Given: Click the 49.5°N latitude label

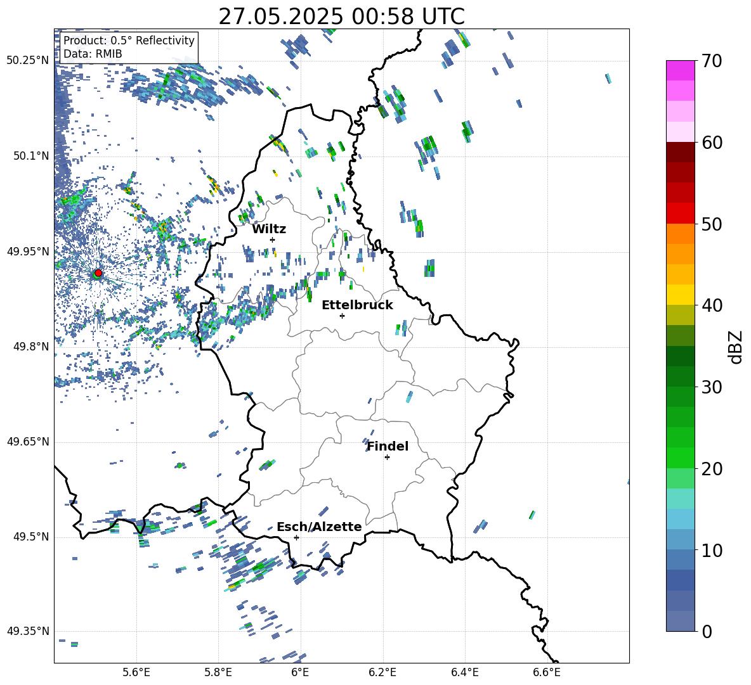Looking at the screenshot, I should click(x=31, y=537).
